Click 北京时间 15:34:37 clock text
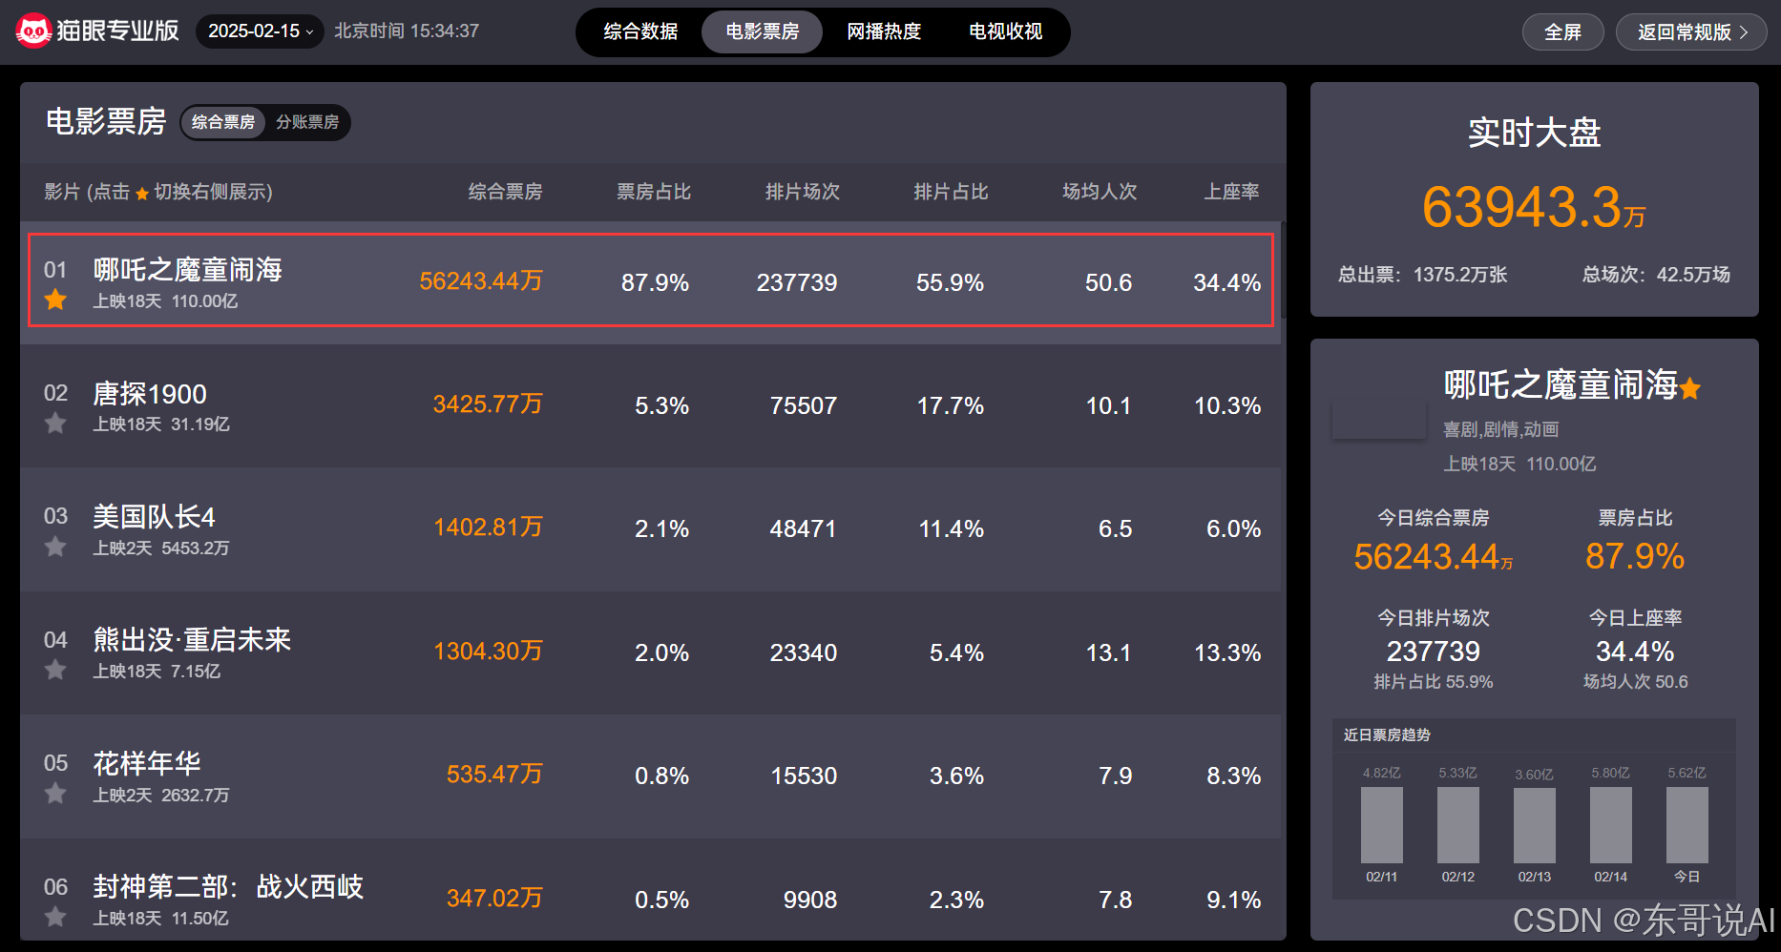Viewport: 1781px width, 952px height. click(x=407, y=31)
